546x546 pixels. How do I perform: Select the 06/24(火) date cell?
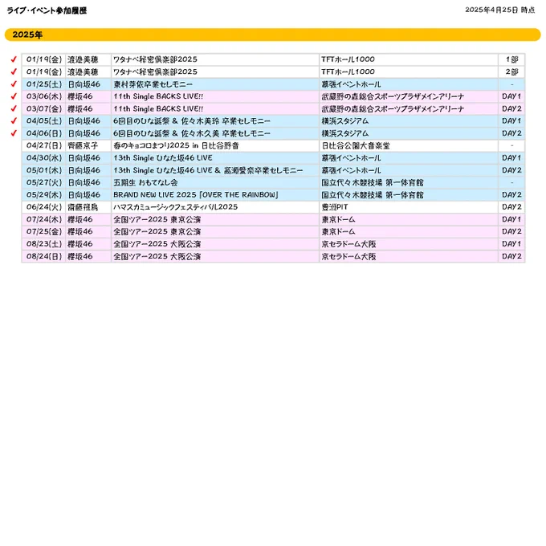coord(44,207)
